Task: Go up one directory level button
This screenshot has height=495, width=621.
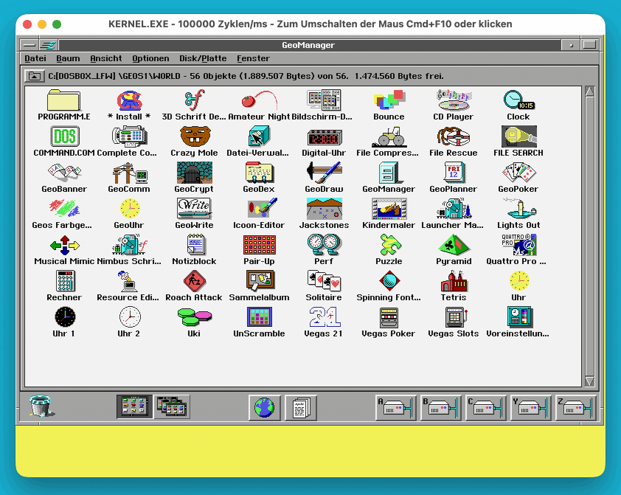Action: pyautogui.click(x=35, y=76)
